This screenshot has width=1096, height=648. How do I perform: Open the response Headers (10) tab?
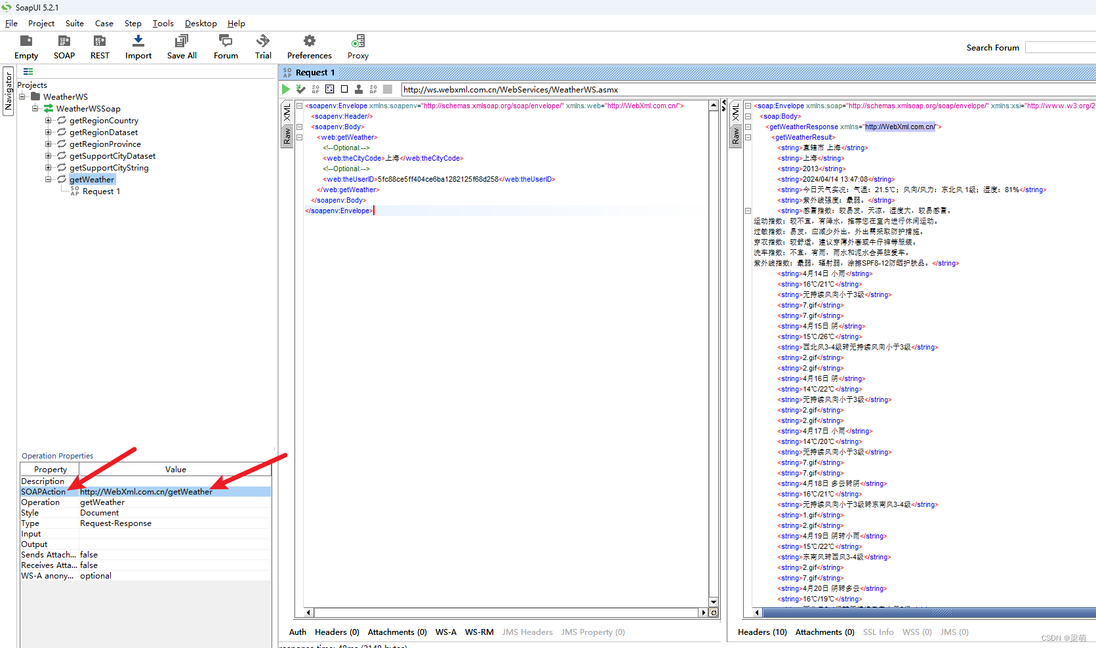tap(762, 632)
